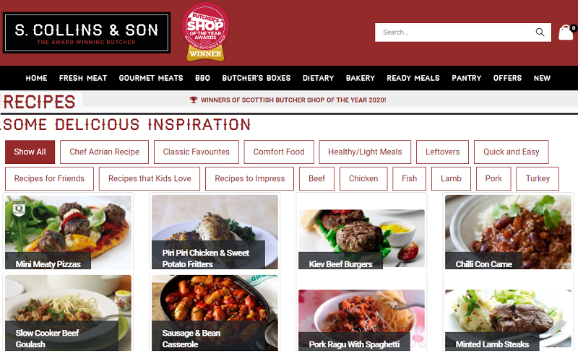Select the Show All filter
The width and height of the screenshot is (578, 353).
(x=30, y=152)
